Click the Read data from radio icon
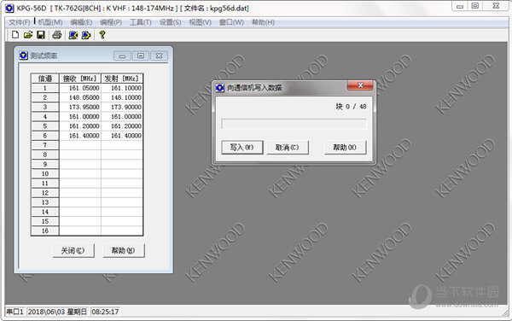The width and height of the screenshot is (512, 321). coord(73,35)
